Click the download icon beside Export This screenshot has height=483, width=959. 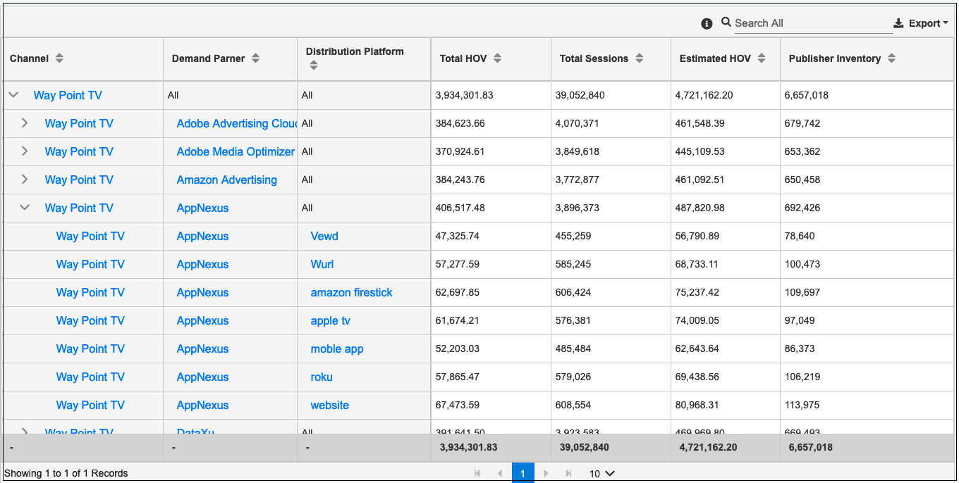pyautogui.click(x=898, y=23)
